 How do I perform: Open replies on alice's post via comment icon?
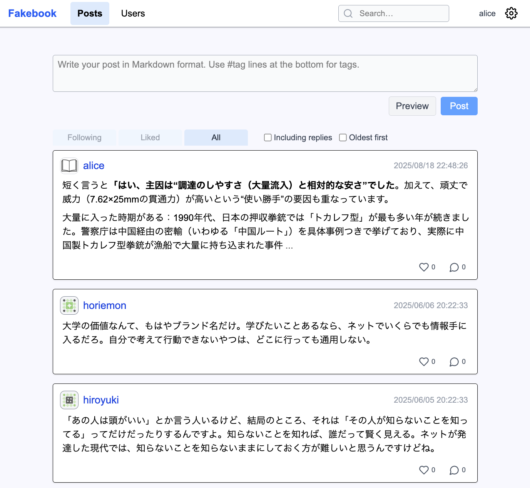point(454,267)
